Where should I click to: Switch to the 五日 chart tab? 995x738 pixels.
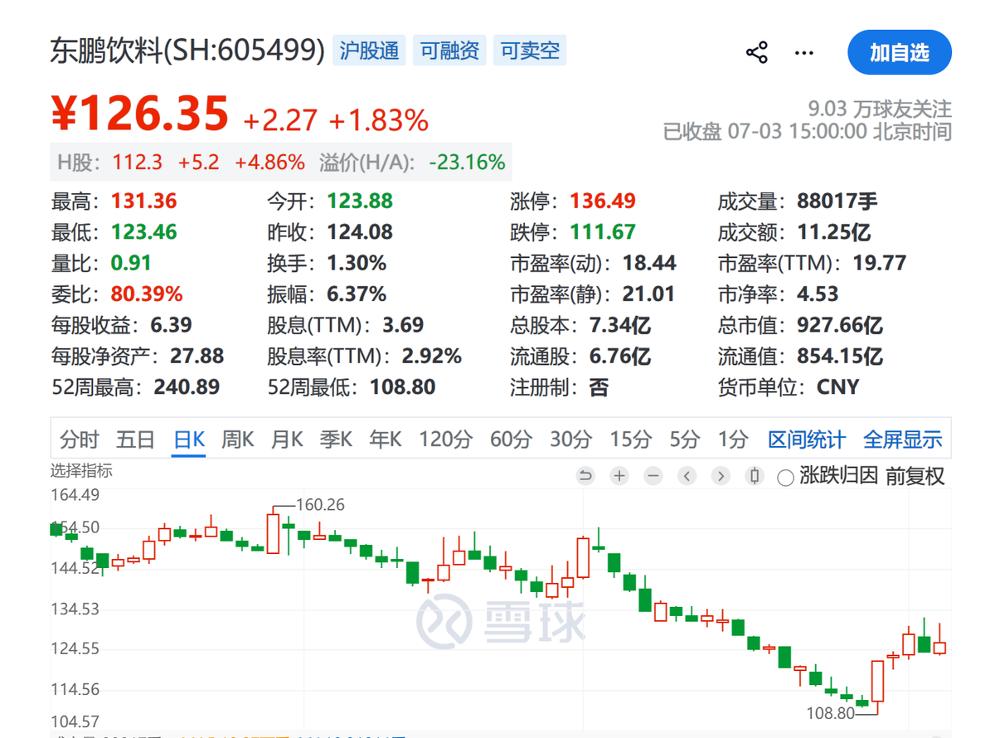click(135, 439)
